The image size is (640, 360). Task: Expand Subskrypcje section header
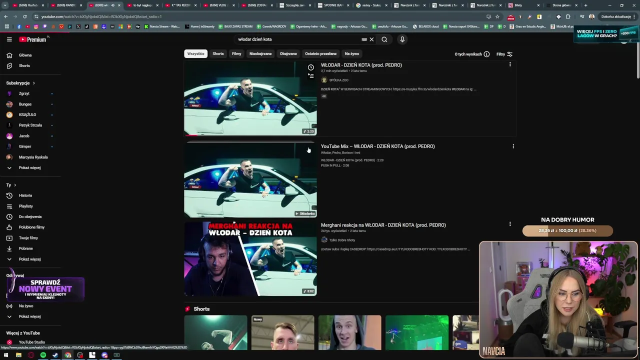point(20,83)
